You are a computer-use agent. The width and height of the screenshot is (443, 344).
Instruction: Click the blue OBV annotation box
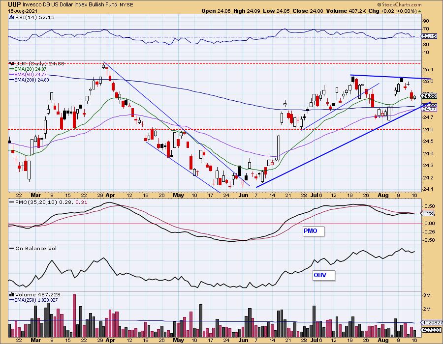[x=323, y=275]
